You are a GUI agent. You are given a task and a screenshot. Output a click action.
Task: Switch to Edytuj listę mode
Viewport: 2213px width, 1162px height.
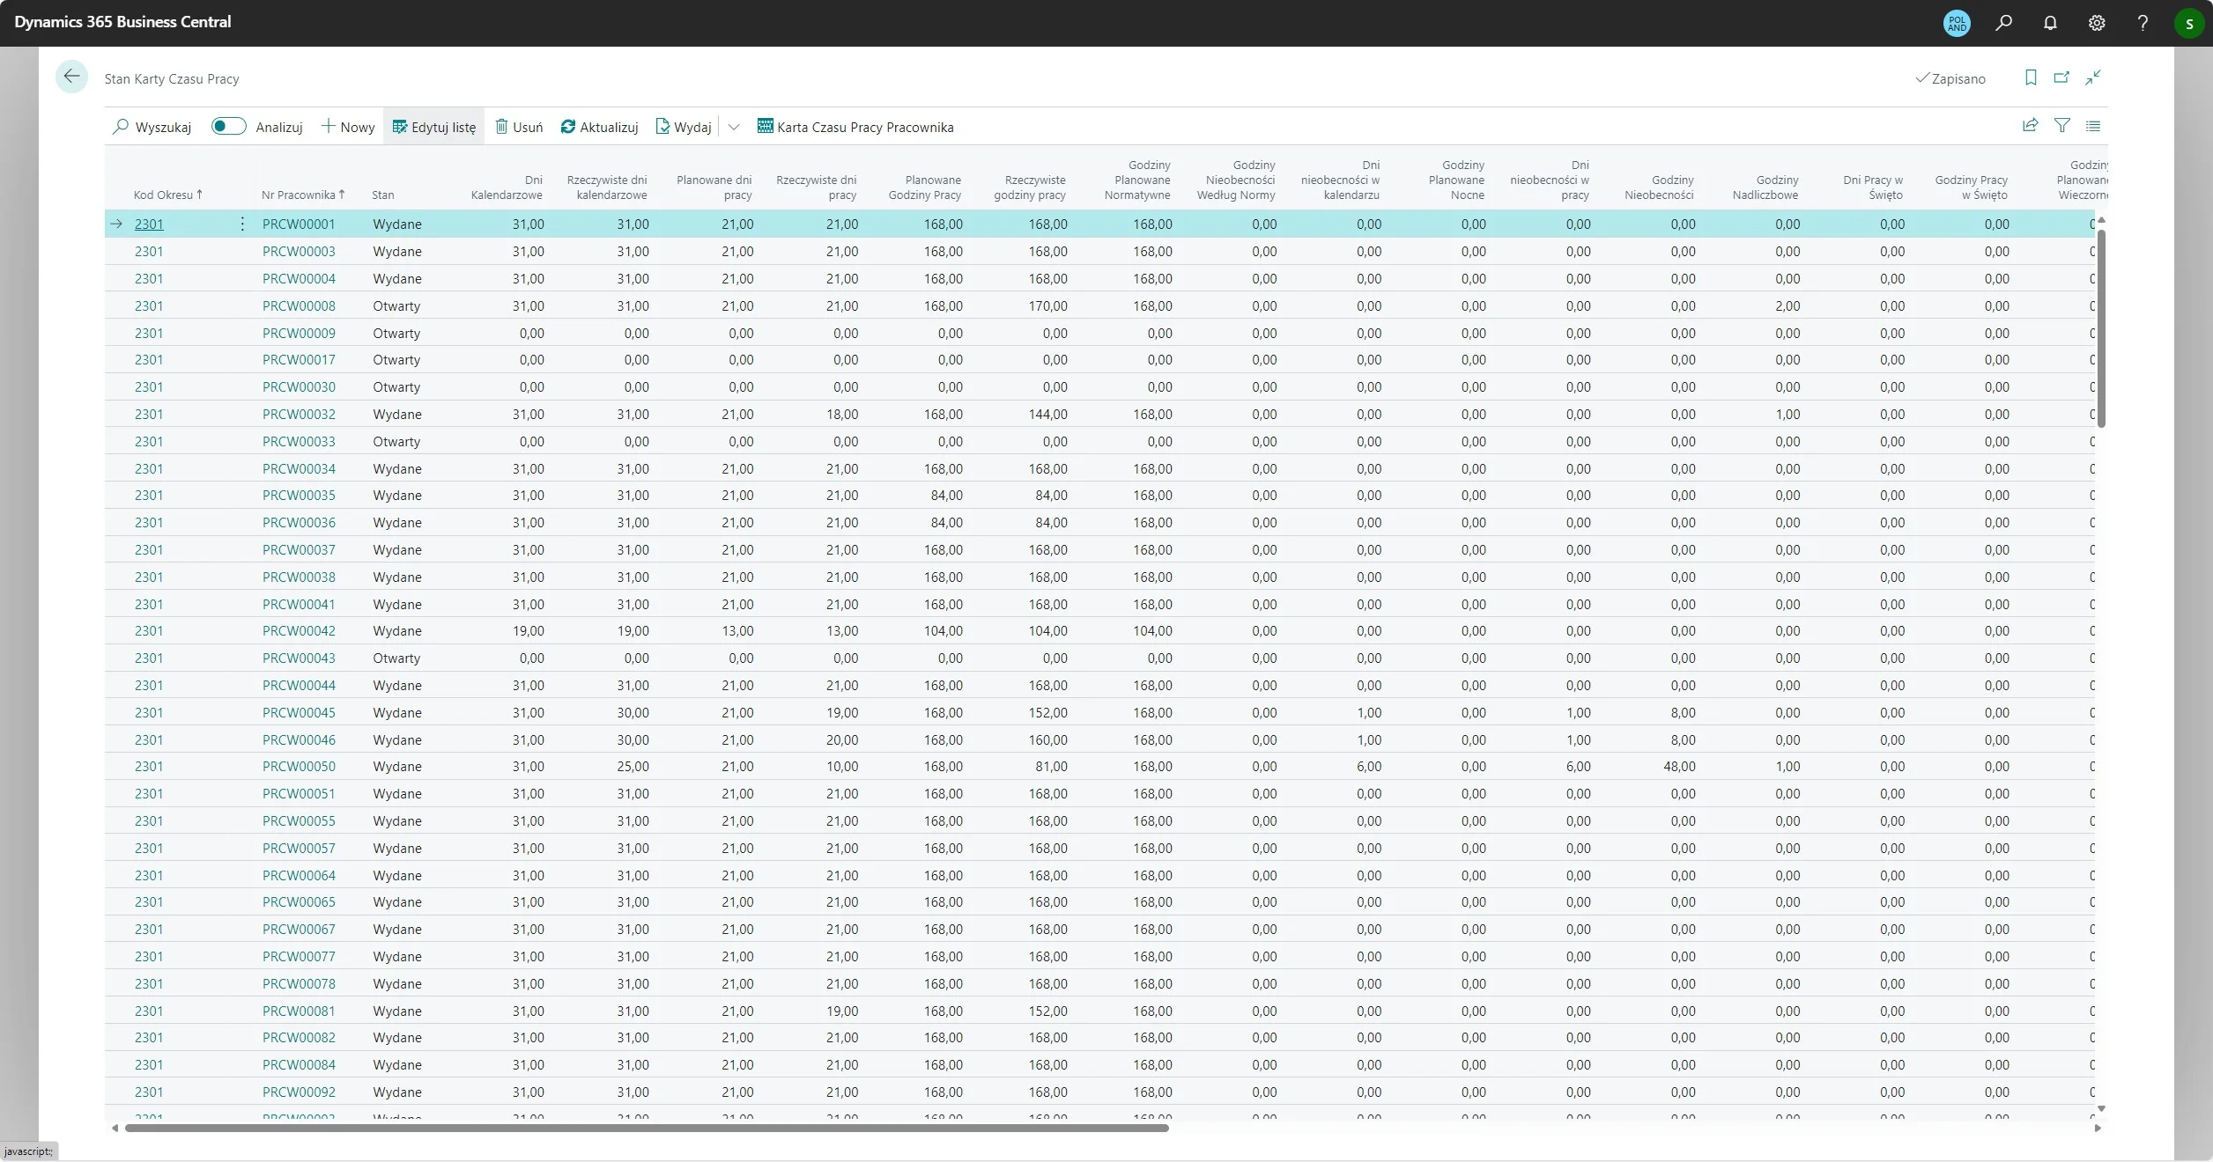coord(433,126)
